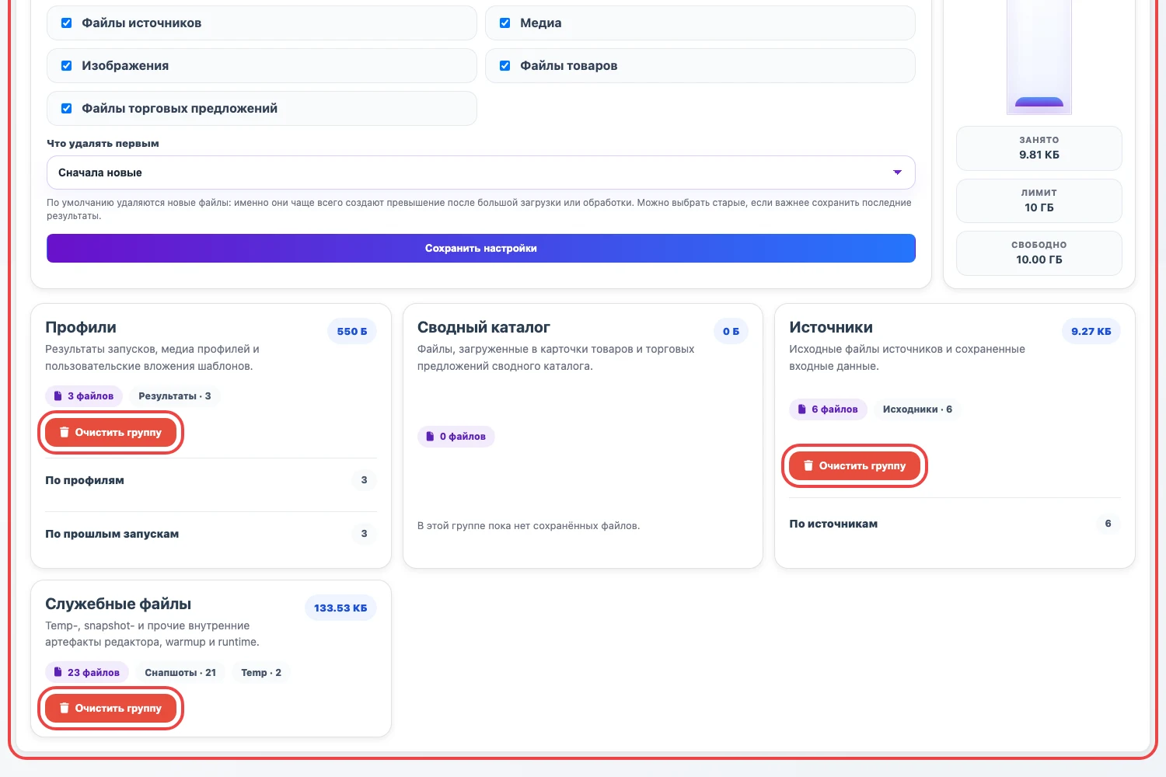Click trash icon in Источники clear button
Image resolution: width=1166 pixels, height=777 pixels.
pyautogui.click(x=808, y=465)
